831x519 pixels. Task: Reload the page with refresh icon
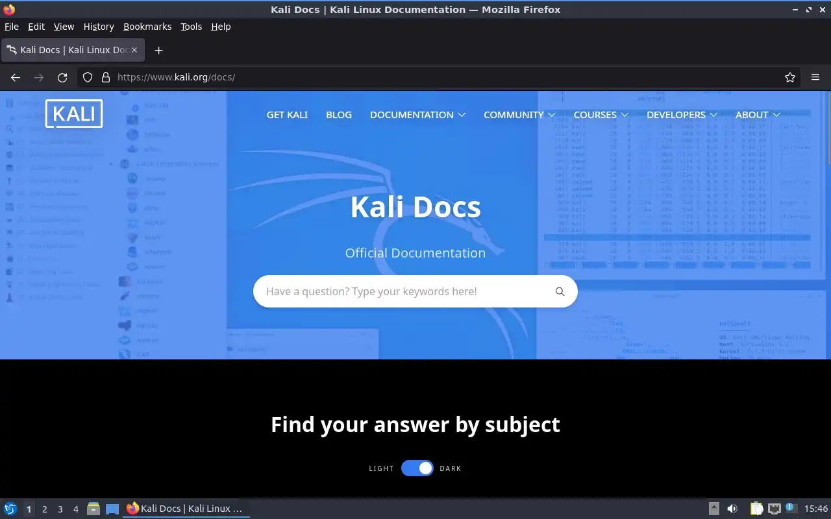[62, 77]
